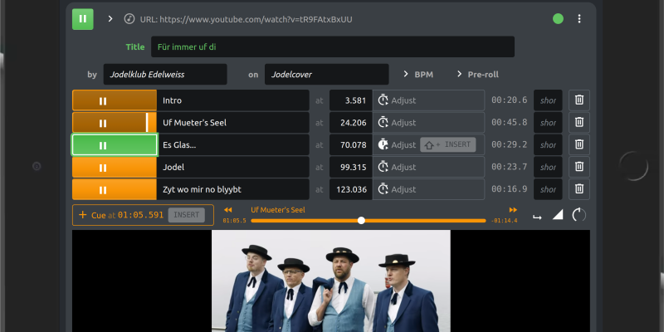
Task: Toggle the playback mode arrow icon
Action: coord(537,217)
